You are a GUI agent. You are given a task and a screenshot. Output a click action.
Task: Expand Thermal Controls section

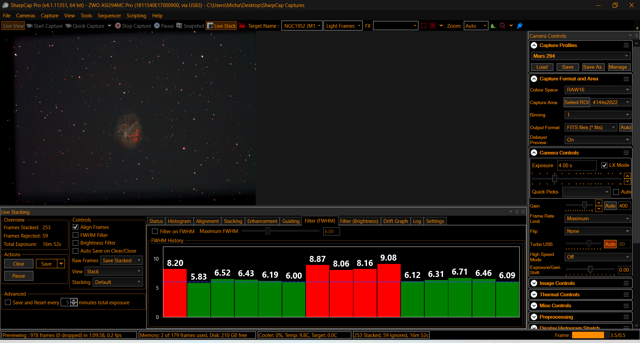pos(534,295)
